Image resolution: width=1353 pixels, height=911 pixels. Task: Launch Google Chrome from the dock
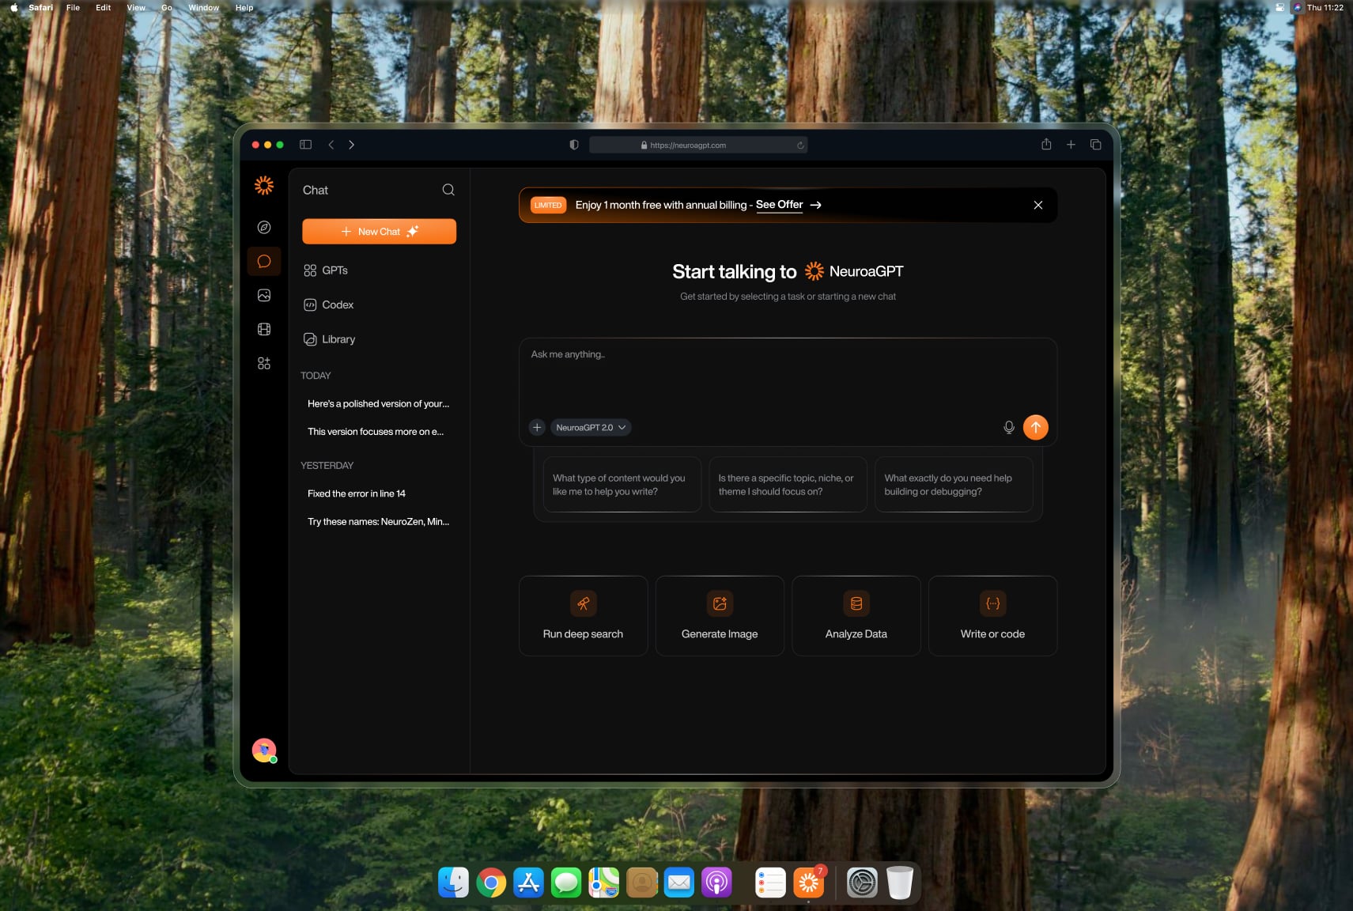tap(491, 883)
